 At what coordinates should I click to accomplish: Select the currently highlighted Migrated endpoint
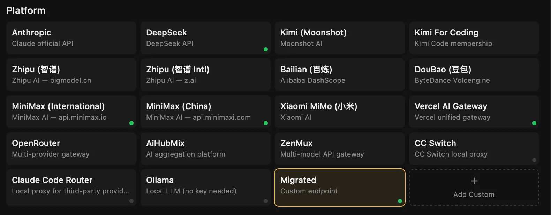[x=339, y=187]
